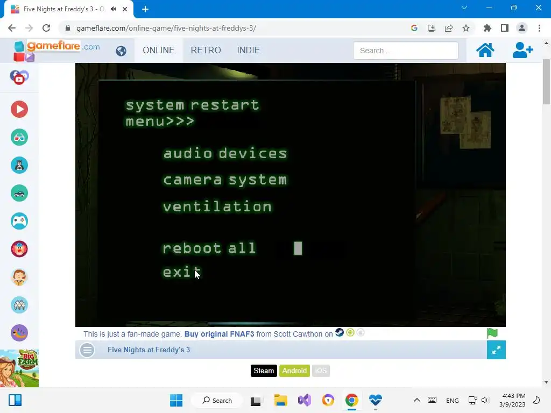Screen dimensions: 551x413
Task: Open the Chrome three-dot menu
Action: pyautogui.click(x=539, y=28)
